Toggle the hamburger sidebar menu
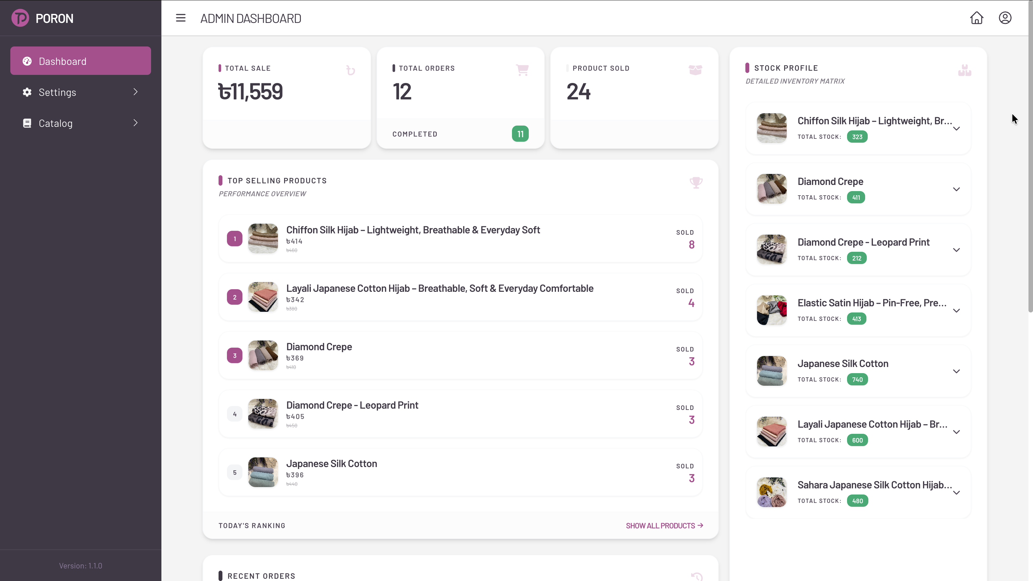This screenshot has width=1033, height=581. (180, 18)
